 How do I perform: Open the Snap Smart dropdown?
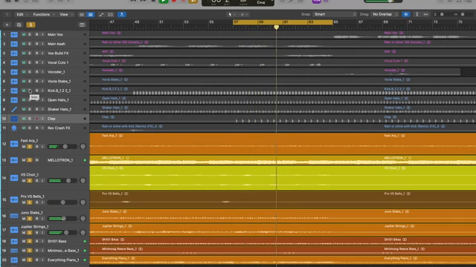pos(335,14)
